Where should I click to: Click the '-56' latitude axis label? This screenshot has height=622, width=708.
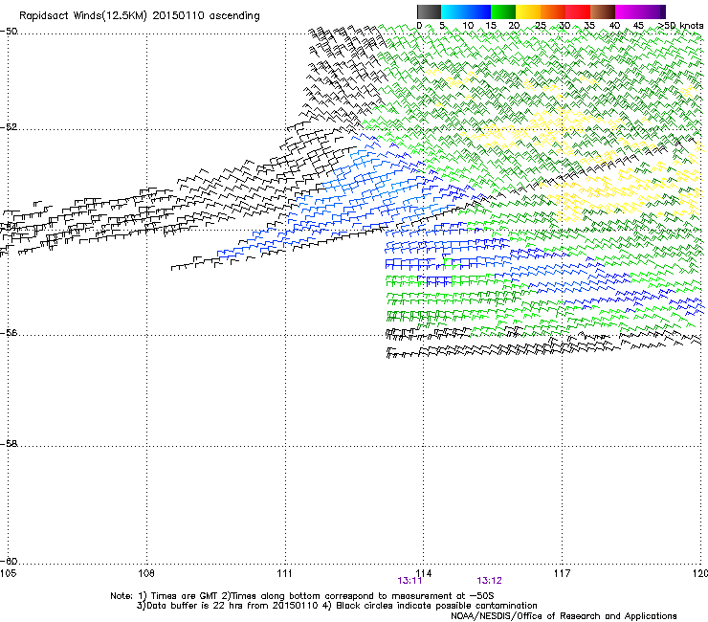(x=9, y=332)
